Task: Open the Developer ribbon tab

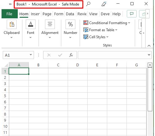Action: coord(105,14)
